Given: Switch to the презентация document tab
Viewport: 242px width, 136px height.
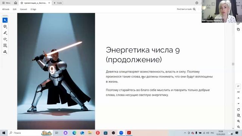Looking at the screenshot, I should click(x=35, y=3).
